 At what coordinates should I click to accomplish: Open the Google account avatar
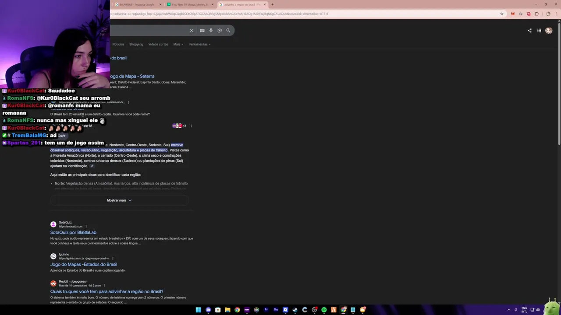pos(549,31)
